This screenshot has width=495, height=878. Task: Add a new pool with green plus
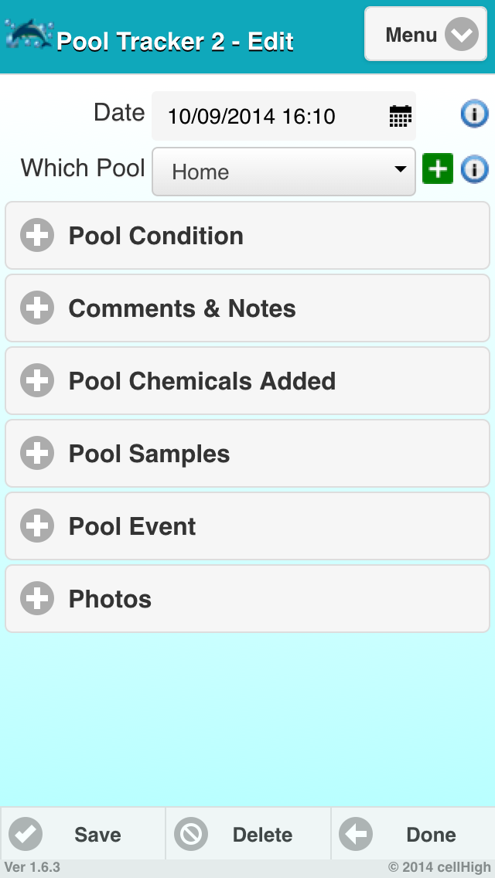point(438,168)
